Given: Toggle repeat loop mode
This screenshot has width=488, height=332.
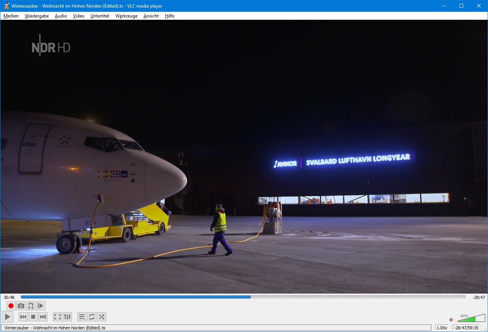Looking at the screenshot, I should pyautogui.click(x=91, y=317).
